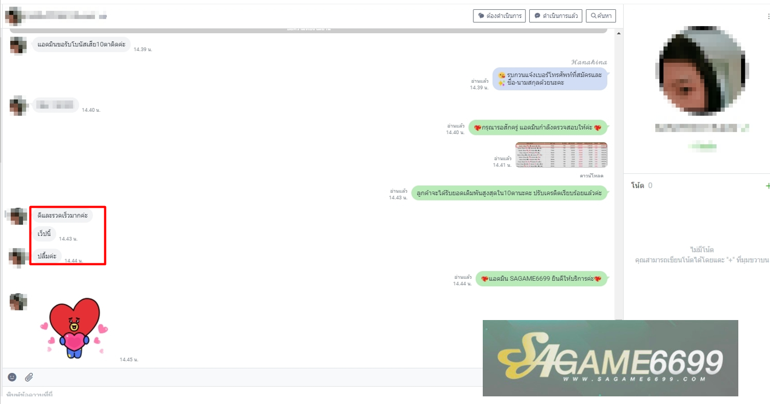Image resolution: width=770 pixels, height=404 pixels.
Task: Open the emoji smiley picker
Action: [12, 377]
